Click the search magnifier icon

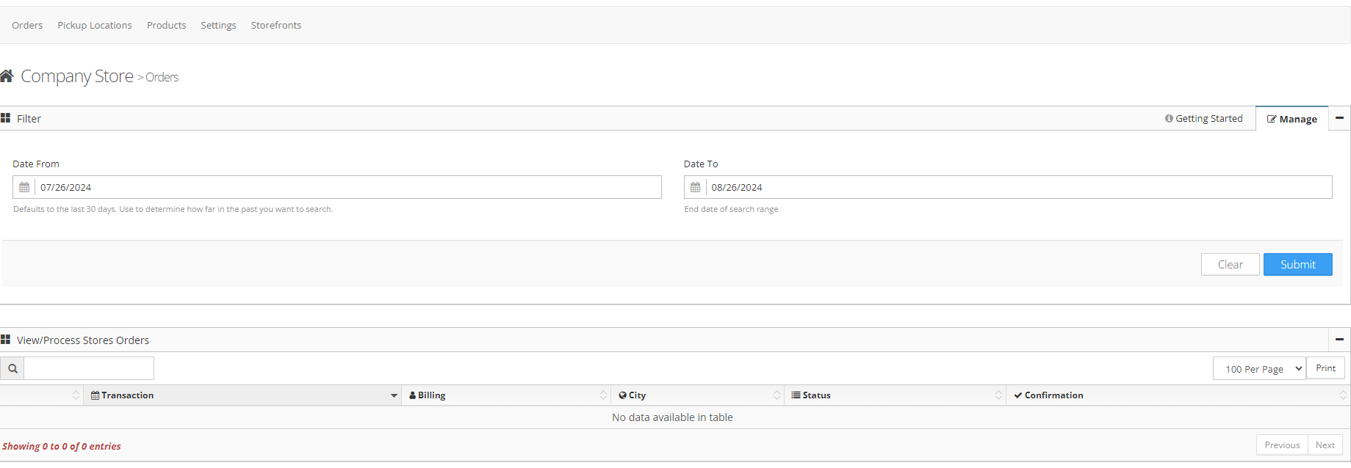(x=12, y=368)
